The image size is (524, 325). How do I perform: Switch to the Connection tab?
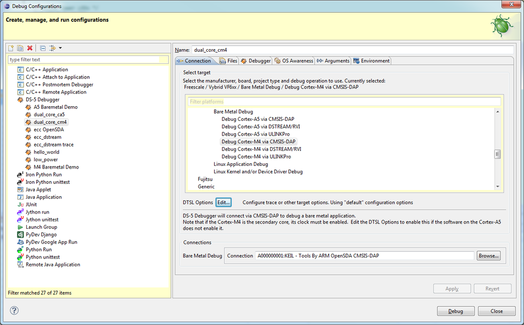[194, 61]
